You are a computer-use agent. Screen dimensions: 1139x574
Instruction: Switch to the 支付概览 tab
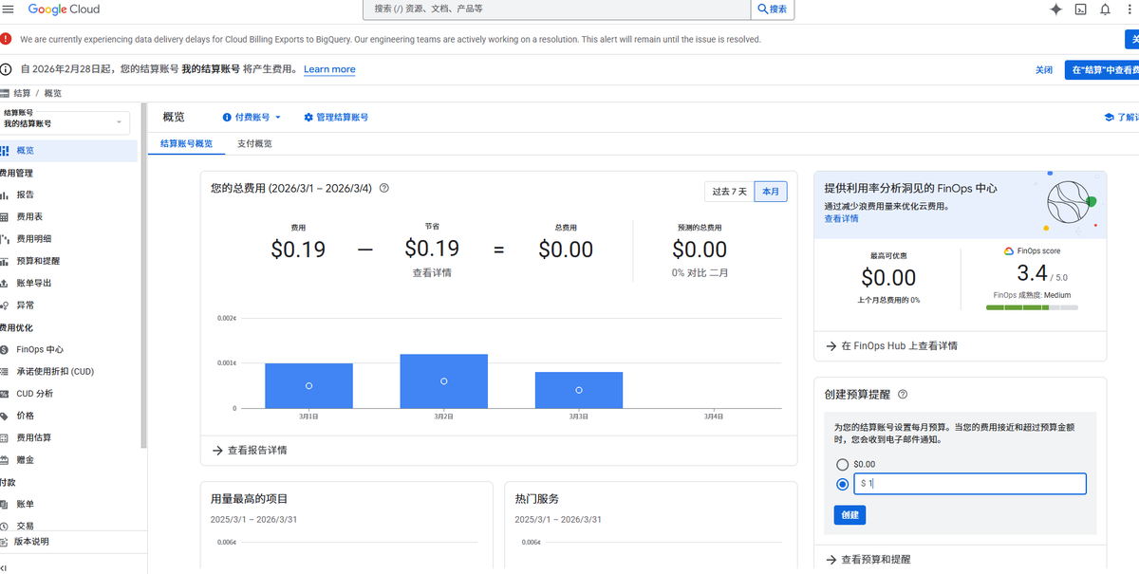[x=254, y=144]
